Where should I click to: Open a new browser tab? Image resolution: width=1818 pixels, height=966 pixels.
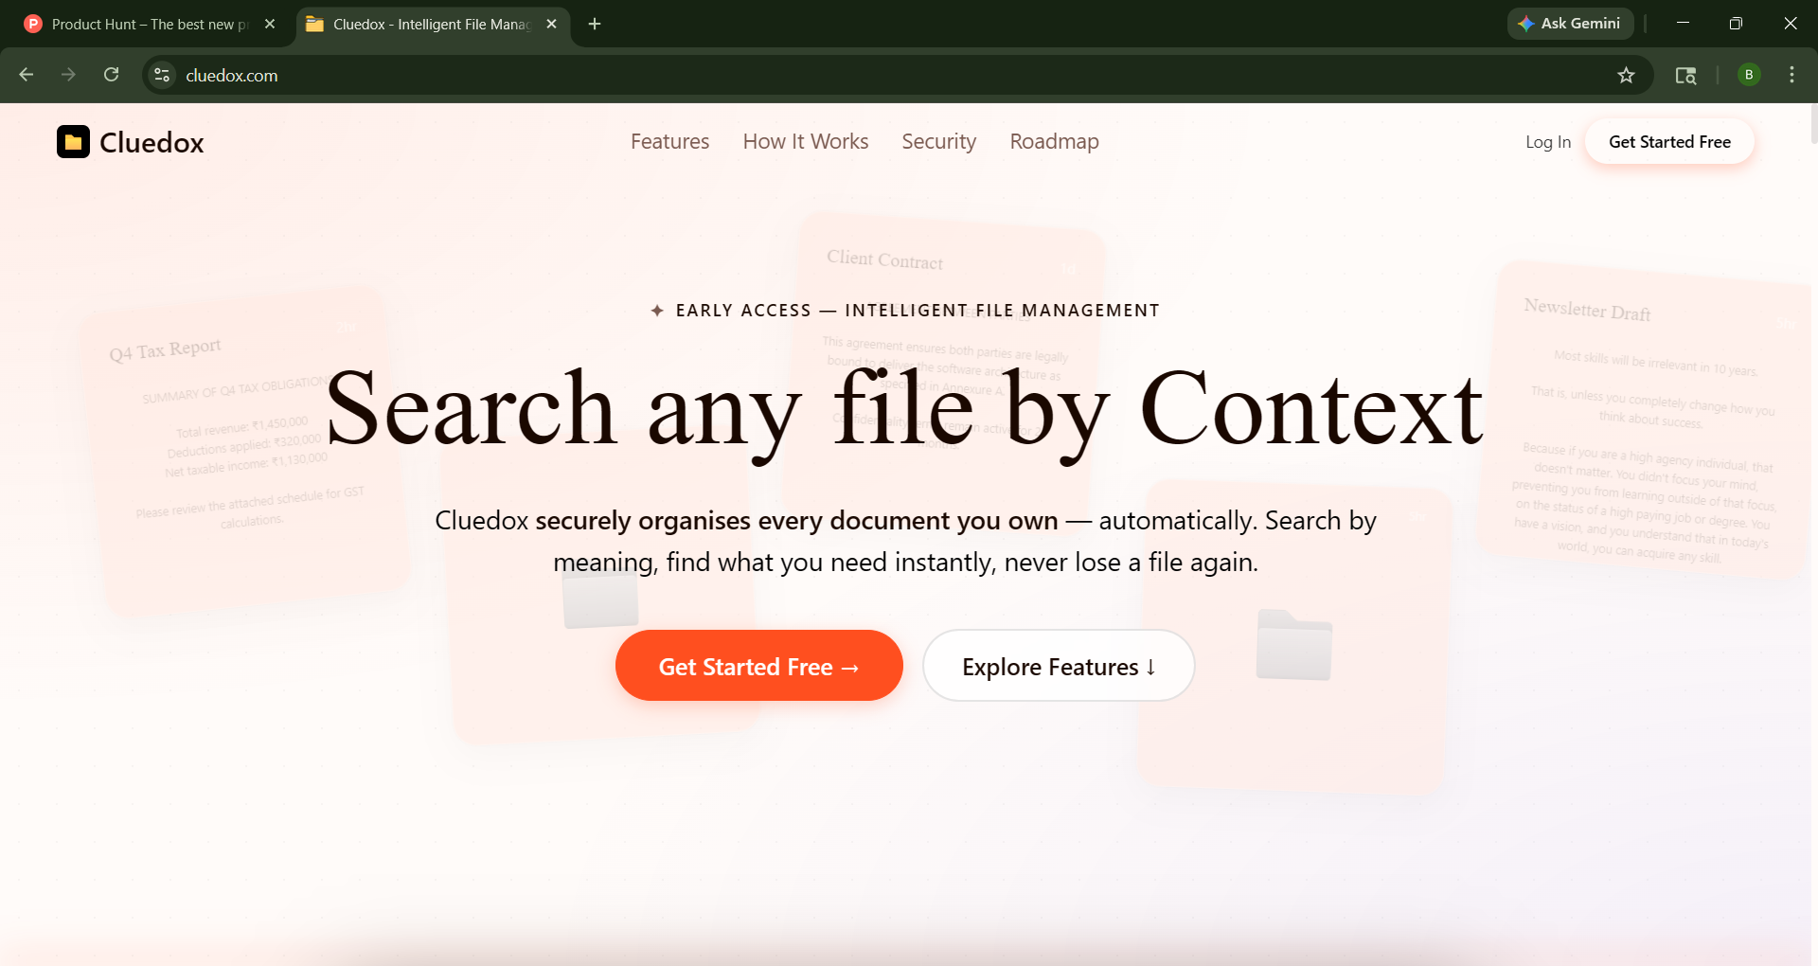(x=595, y=24)
